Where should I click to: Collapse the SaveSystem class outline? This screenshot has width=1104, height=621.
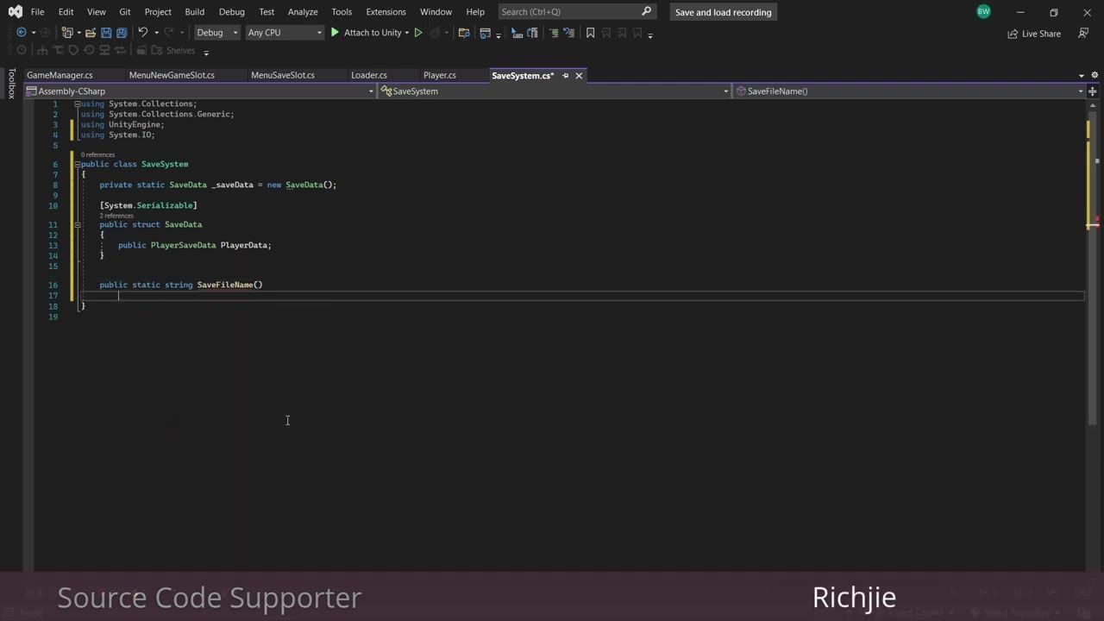[x=78, y=164]
